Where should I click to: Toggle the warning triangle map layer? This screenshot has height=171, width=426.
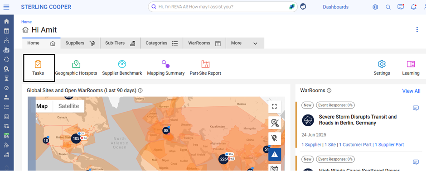point(275,154)
